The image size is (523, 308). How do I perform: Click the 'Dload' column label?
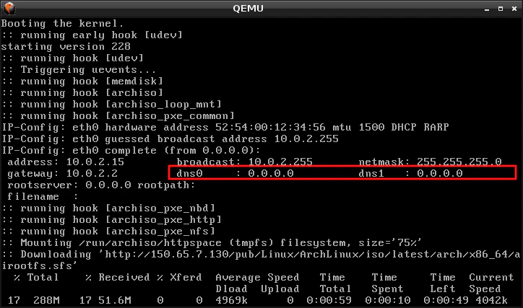pos(231,289)
